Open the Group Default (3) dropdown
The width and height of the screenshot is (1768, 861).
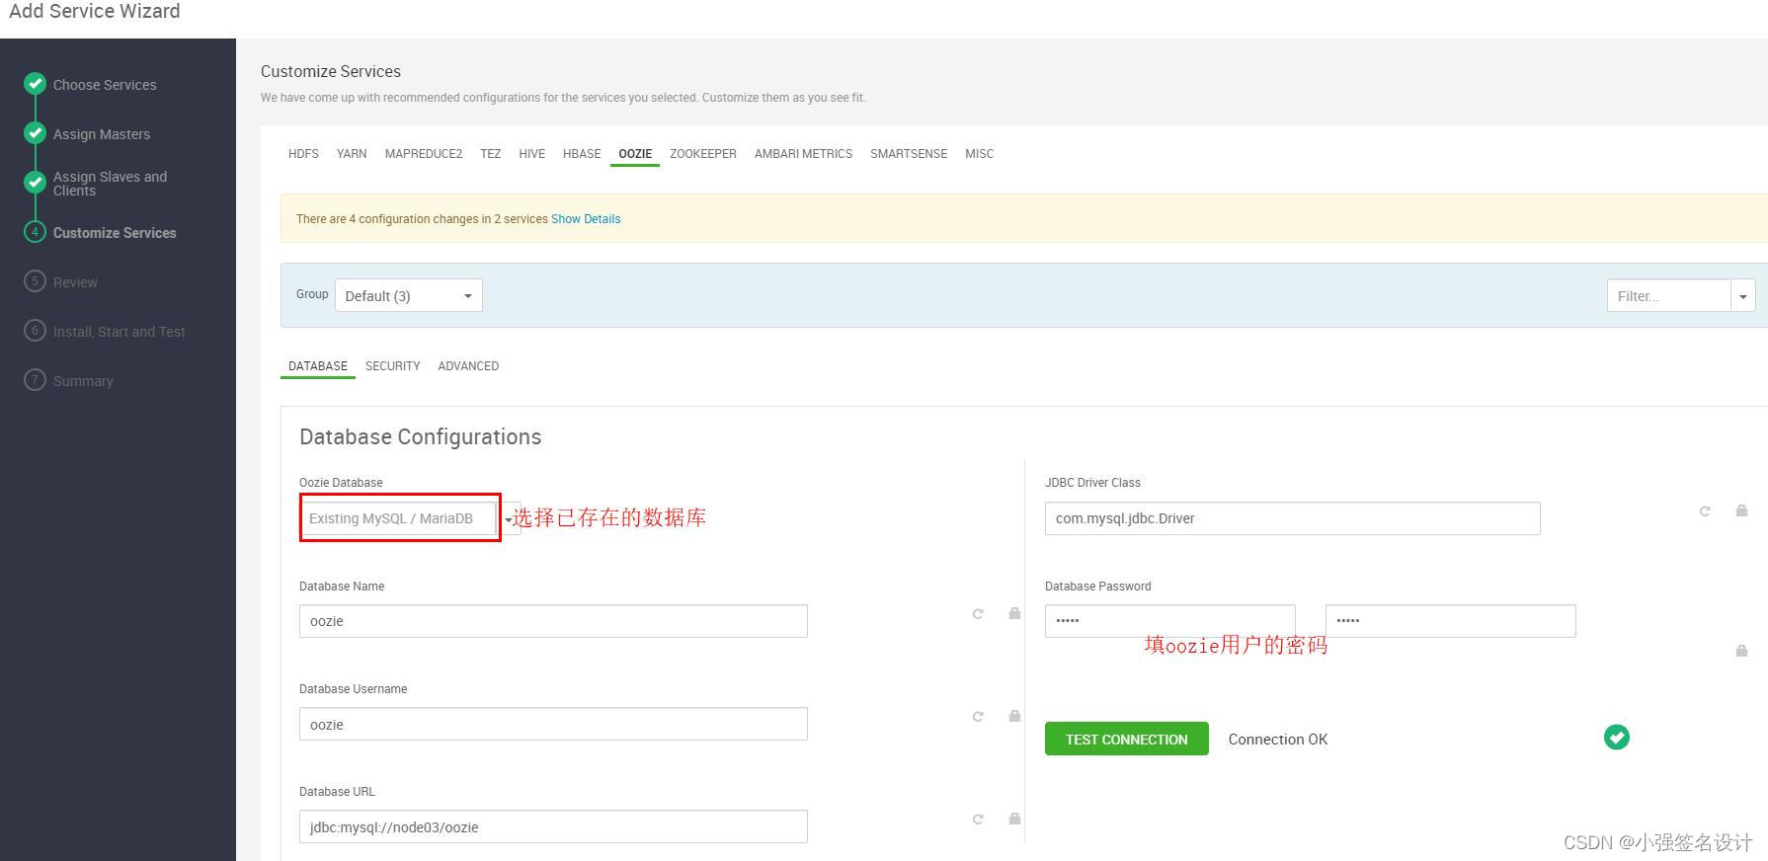click(x=409, y=295)
